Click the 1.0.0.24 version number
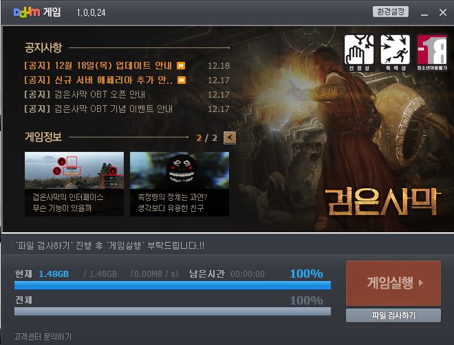Viewport: 454px width, 345px height. click(91, 13)
